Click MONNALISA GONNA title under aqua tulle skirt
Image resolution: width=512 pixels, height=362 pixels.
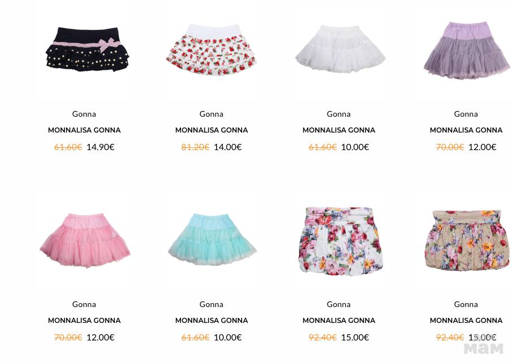[x=212, y=321]
